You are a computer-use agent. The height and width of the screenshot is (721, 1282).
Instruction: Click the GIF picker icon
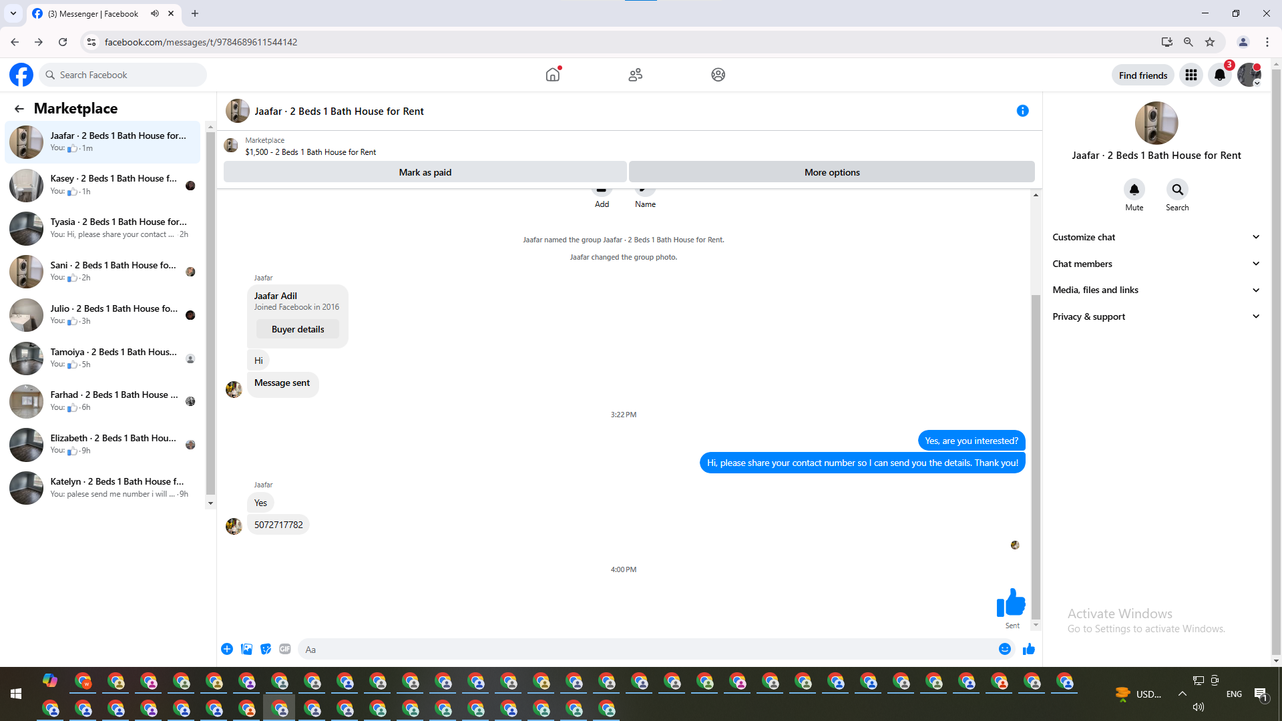coord(285,649)
